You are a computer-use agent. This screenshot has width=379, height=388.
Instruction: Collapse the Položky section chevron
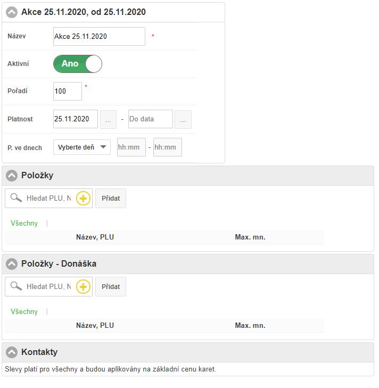12,176
